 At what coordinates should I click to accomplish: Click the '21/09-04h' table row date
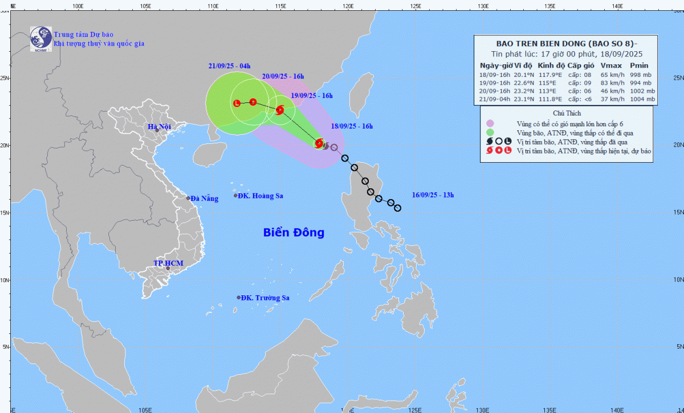(x=495, y=99)
